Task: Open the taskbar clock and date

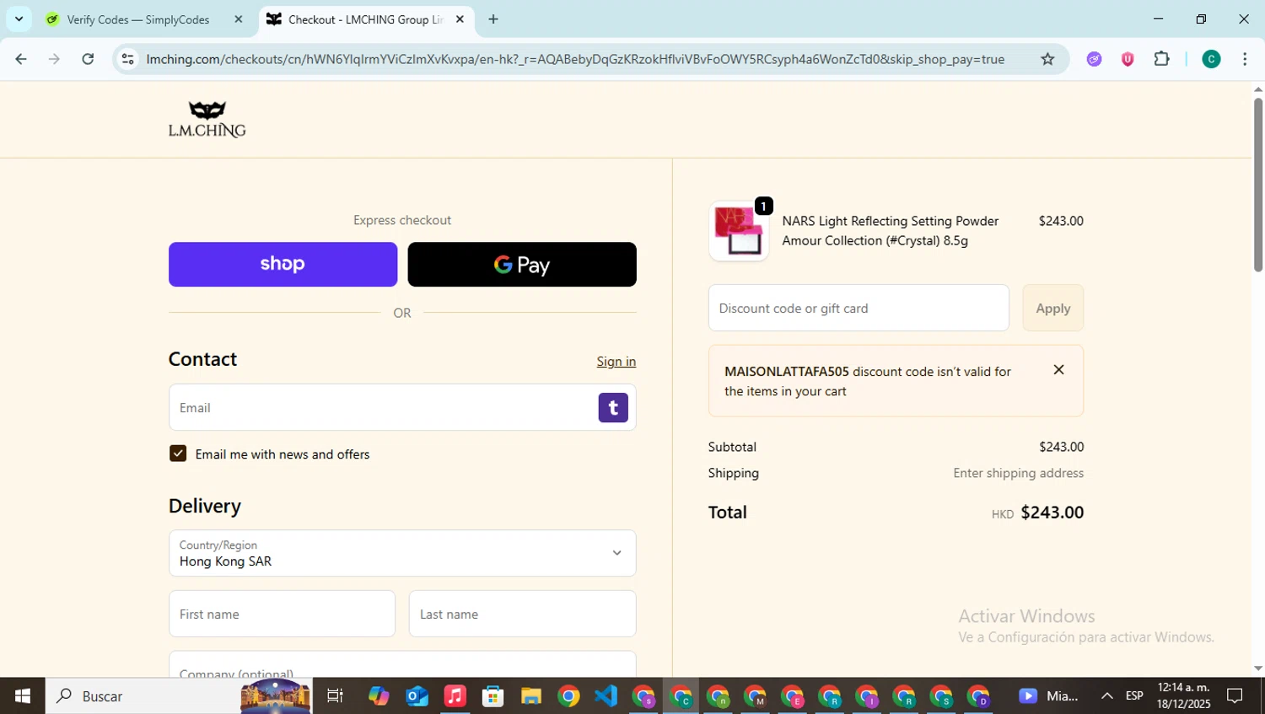Action: point(1183,695)
